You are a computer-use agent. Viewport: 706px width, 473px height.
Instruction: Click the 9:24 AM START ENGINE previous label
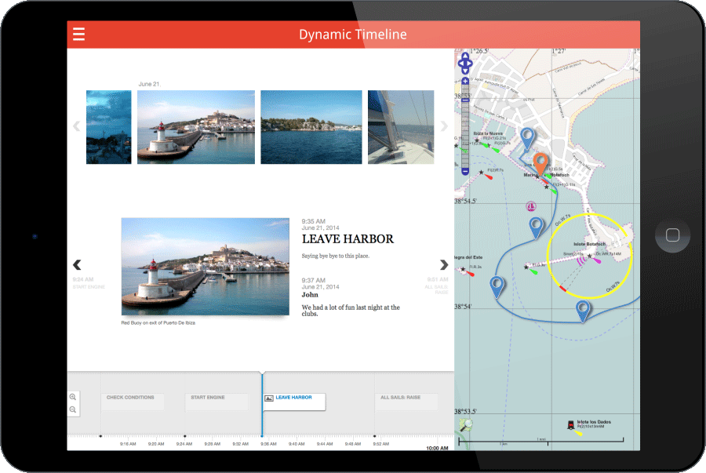tap(89, 283)
